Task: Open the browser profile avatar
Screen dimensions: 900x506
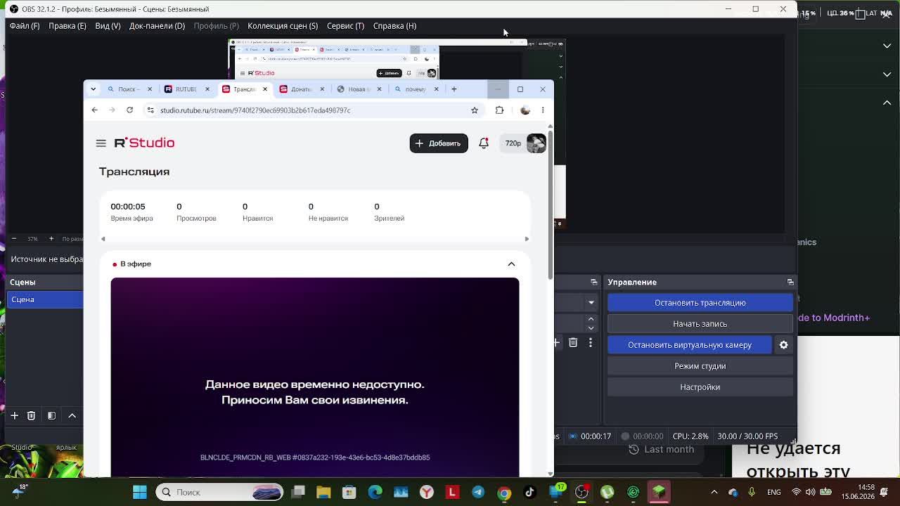Action: [x=525, y=110]
